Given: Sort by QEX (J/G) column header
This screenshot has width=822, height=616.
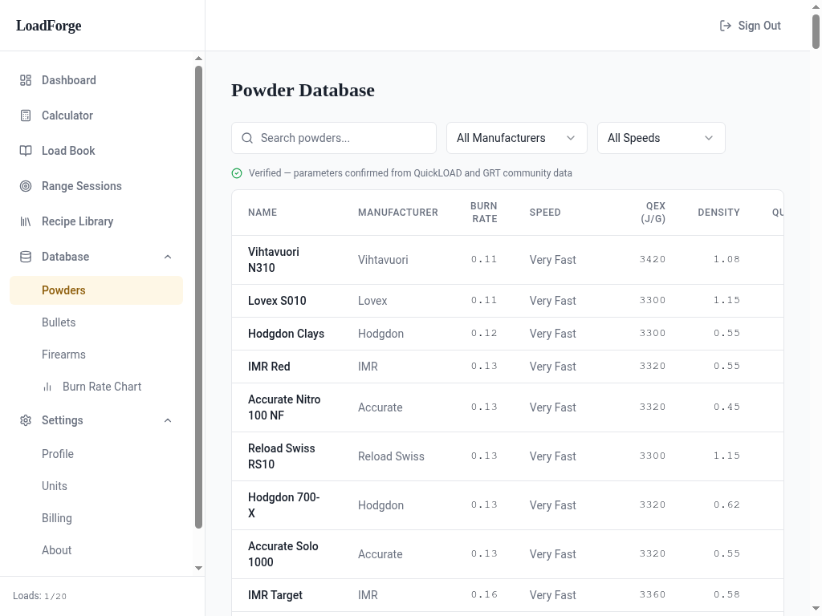Looking at the screenshot, I should tap(653, 213).
